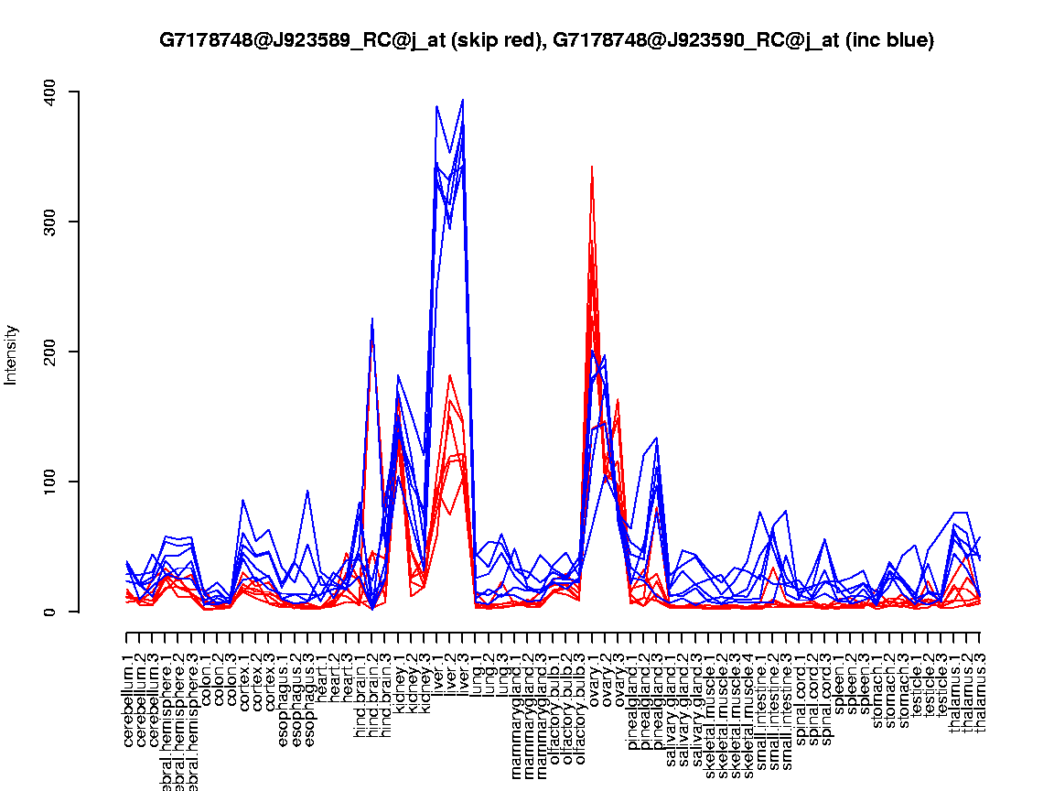Click the chart title text
The image size is (1054, 791).
coord(546,40)
